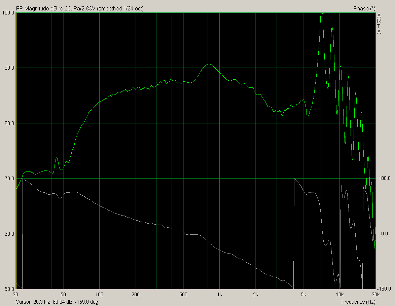Screen dimensions: 395x306
Task: Click the magnitude peak near 800 Hz
Action: (x=209, y=64)
